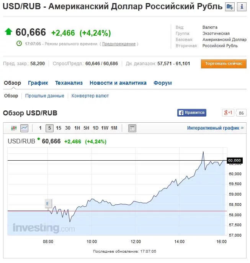The width and height of the screenshot is (250, 263).
Task: Select the 15-minute chart interval
Action: coord(59,128)
